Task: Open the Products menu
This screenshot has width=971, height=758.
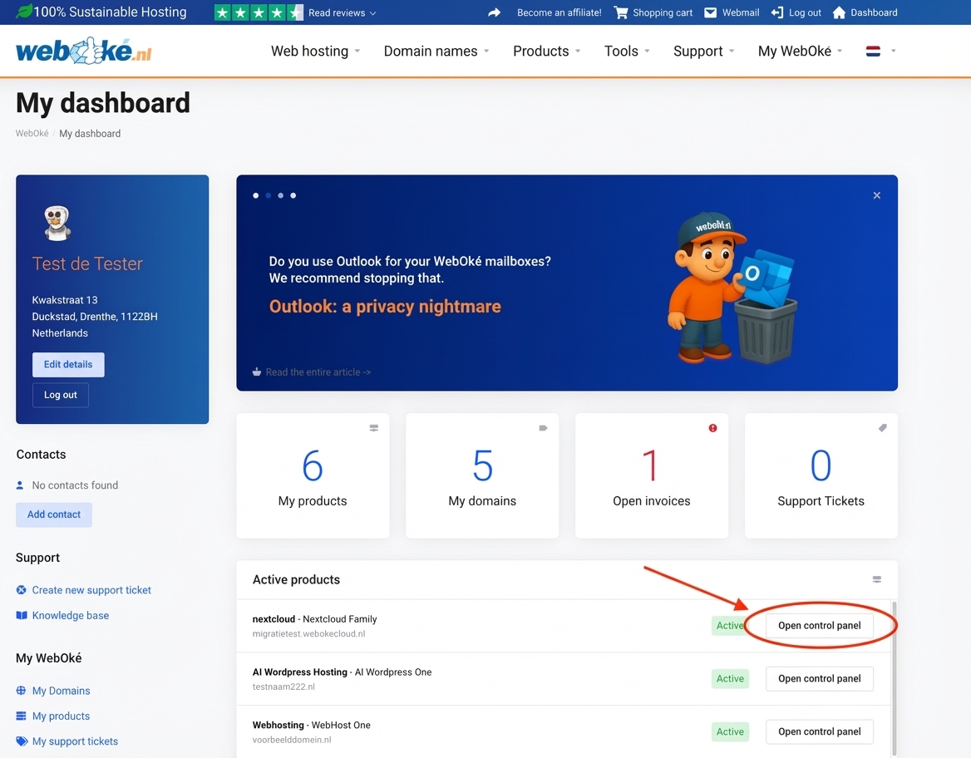Action: [546, 52]
